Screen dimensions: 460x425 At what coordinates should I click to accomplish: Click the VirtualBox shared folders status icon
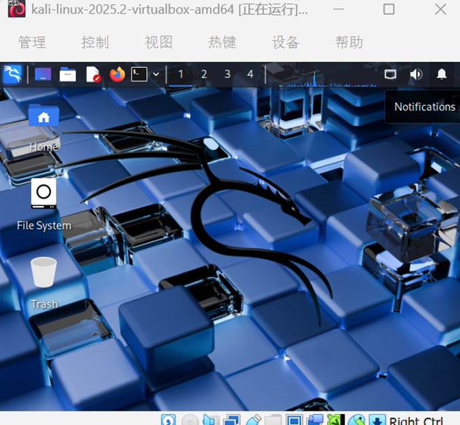pos(273,420)
